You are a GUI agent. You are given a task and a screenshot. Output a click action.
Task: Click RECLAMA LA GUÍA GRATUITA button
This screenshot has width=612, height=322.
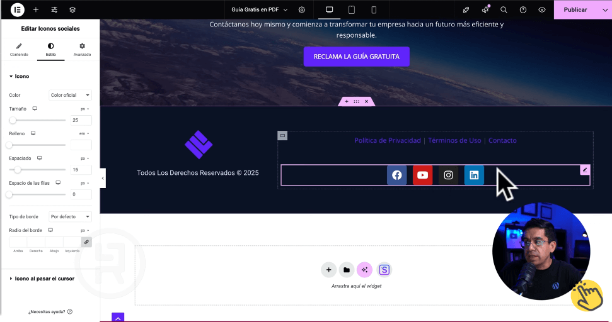click(357, 57)
